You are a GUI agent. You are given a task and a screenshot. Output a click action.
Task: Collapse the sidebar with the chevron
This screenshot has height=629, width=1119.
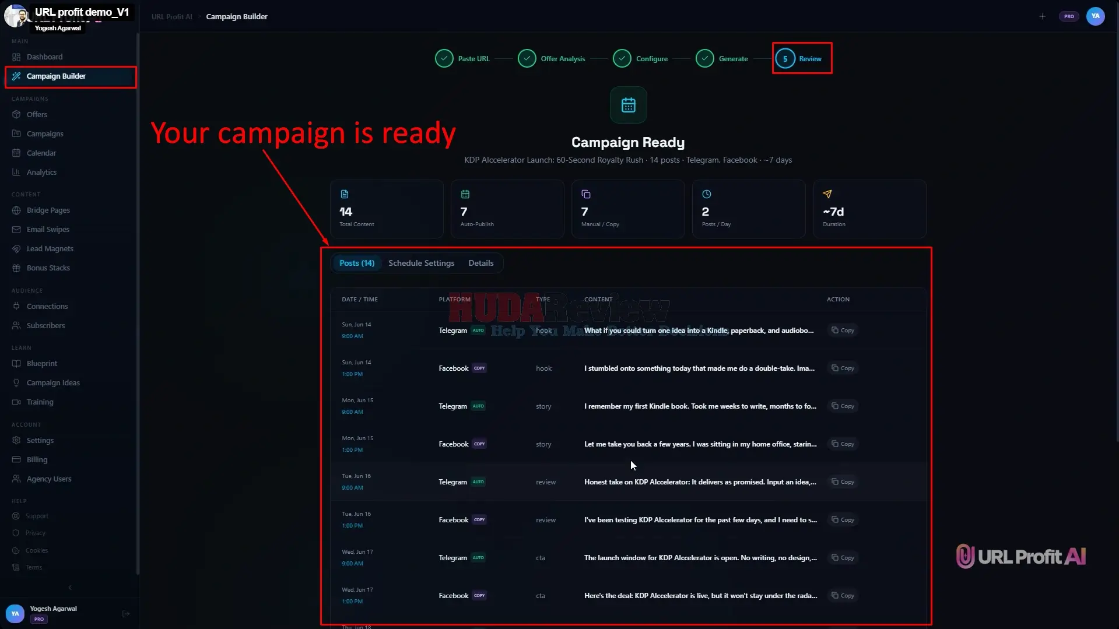(x=70, y=588)
